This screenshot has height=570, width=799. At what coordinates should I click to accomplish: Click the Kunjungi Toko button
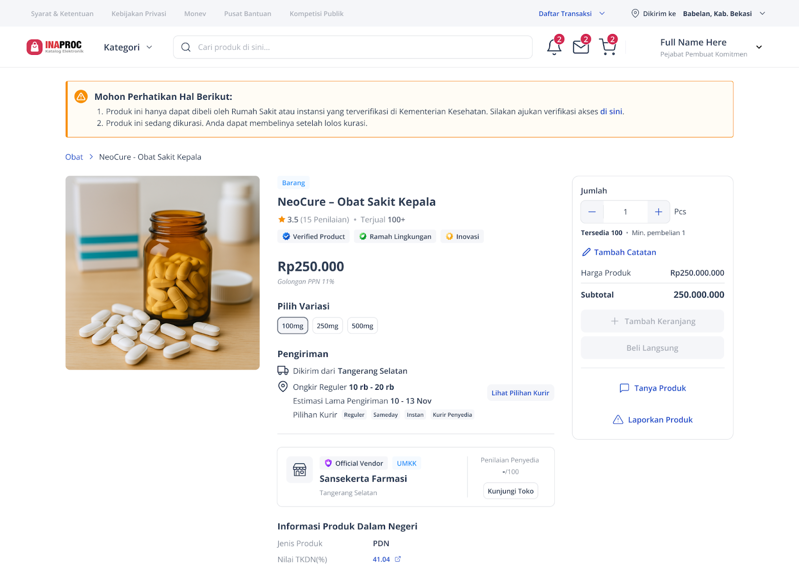tap(511, 491)
